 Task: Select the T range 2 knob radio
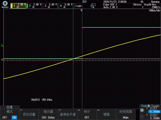point(142,117)
